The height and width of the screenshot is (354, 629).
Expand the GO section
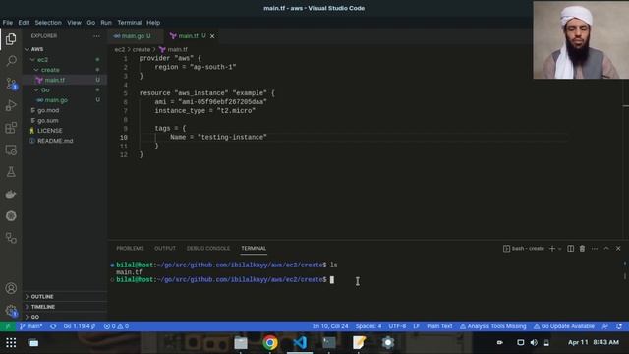click(x=64, y=317)
